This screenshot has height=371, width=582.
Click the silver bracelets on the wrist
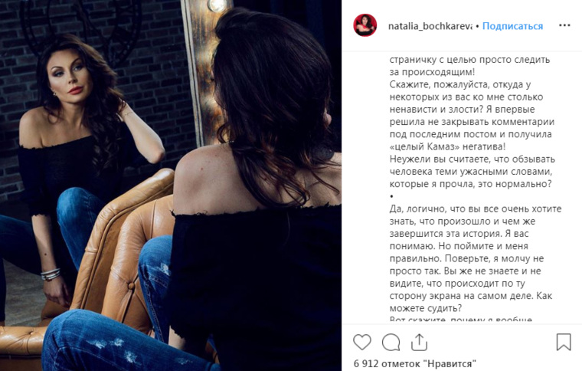point(51,274)
